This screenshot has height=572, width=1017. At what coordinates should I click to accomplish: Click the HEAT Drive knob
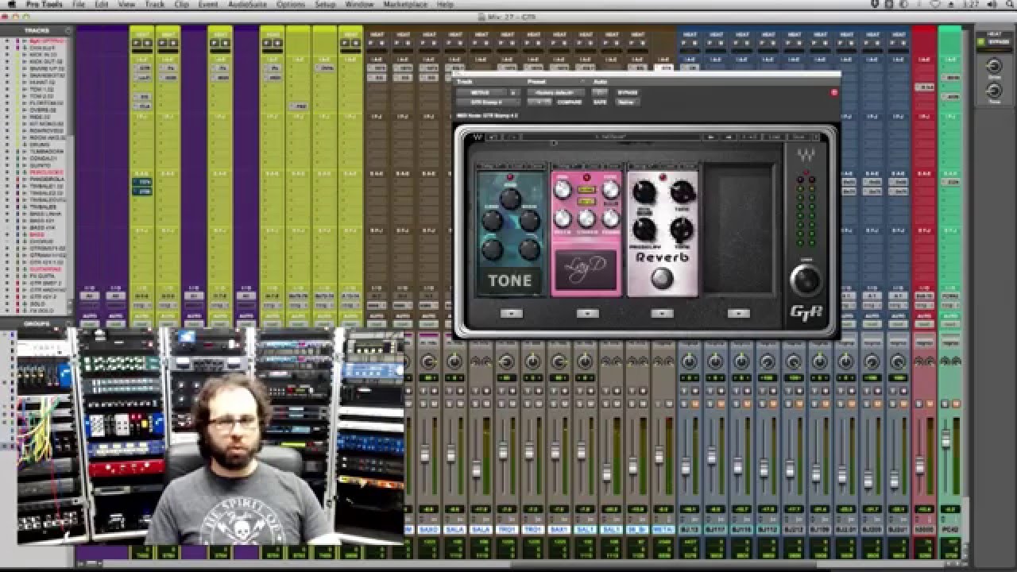[x=994, y=66]
